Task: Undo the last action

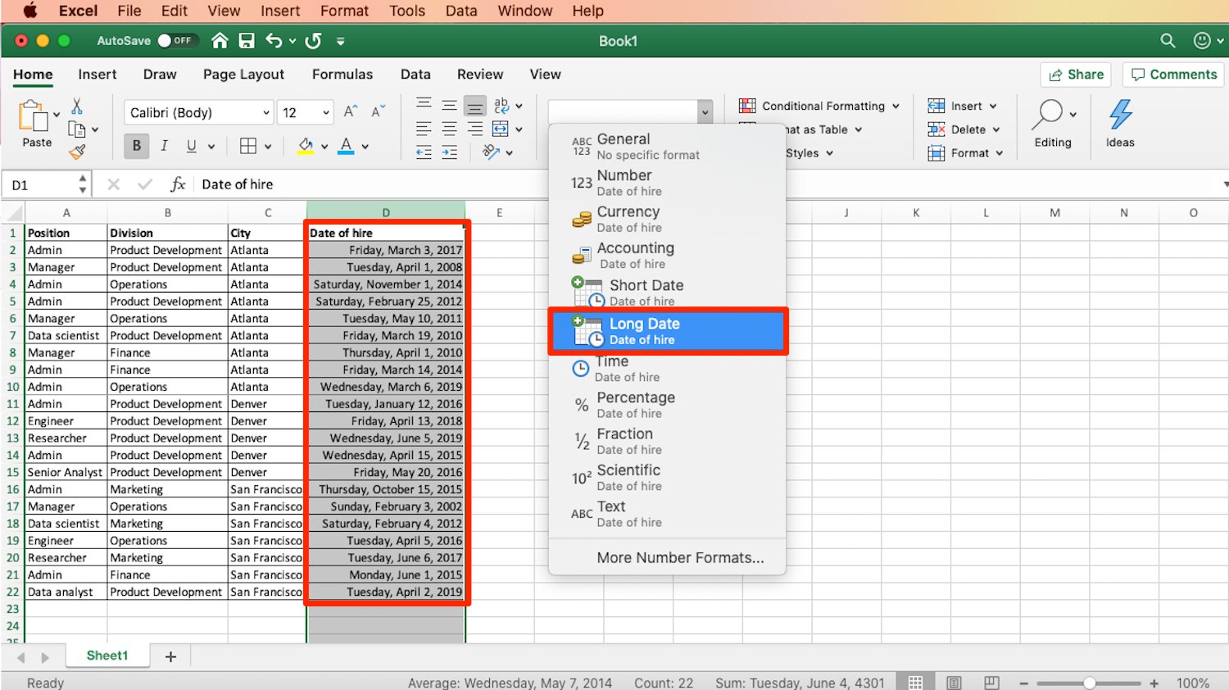Action: [274, 41]
